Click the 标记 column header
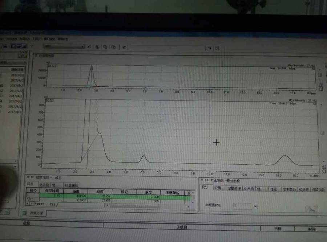The height and width of the screenshot is (242, 327). [x=124, y=192]
